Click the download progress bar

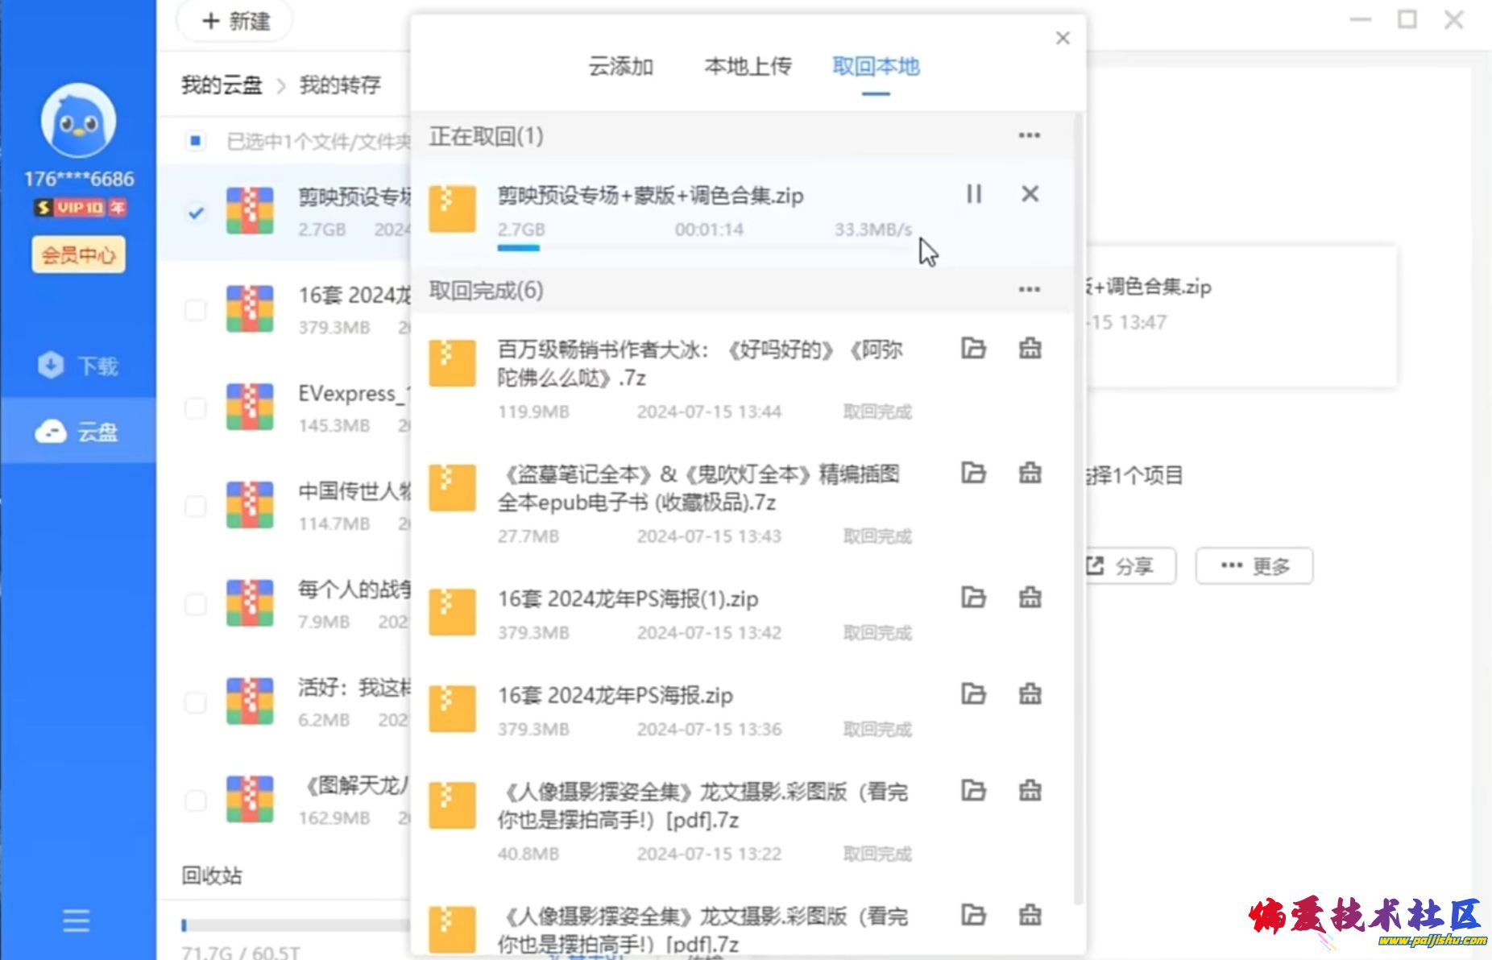point(705,248)
